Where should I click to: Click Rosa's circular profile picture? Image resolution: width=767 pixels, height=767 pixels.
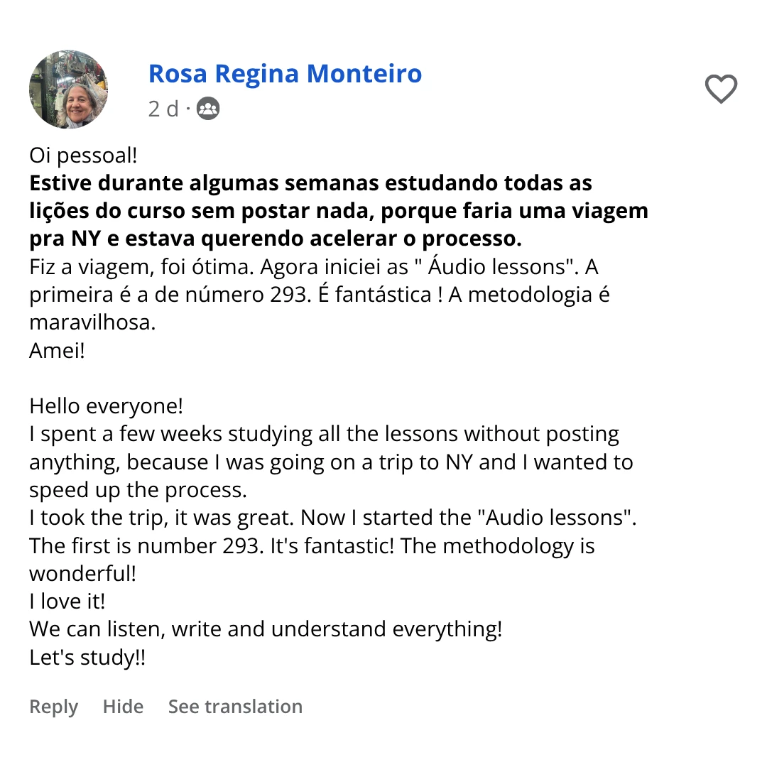pos(69,89)
